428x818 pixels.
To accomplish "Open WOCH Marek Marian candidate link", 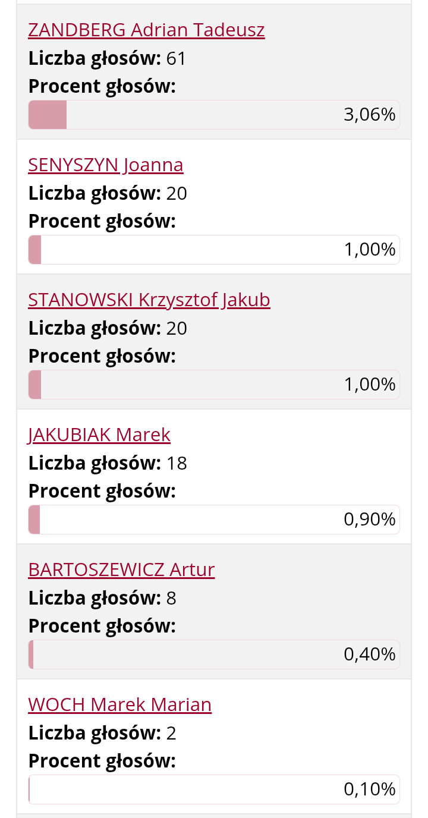I will click(x=120, y=704).
